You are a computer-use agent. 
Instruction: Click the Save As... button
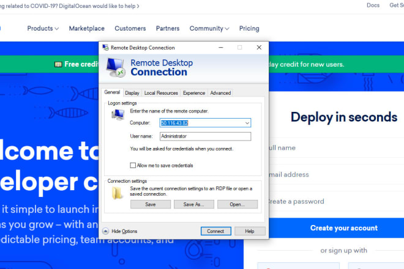click(x=194, y=204)
